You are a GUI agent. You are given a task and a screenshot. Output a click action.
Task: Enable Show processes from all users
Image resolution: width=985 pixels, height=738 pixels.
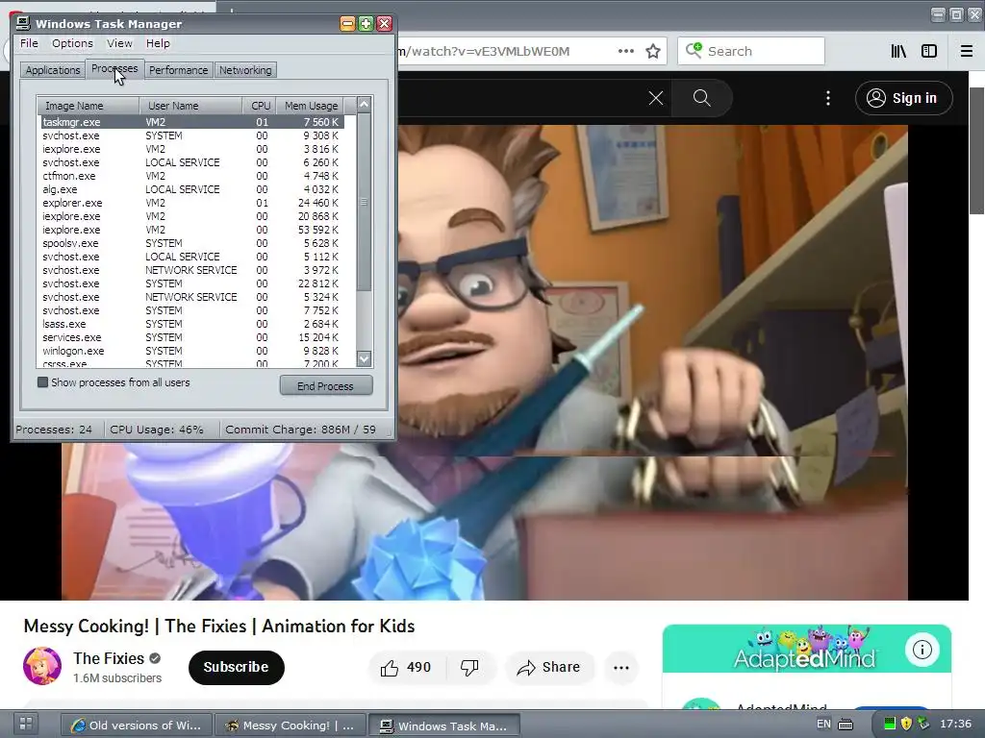[x=42, y=382]
